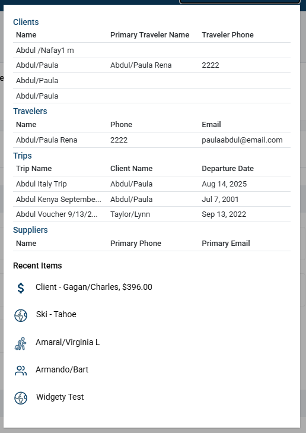Click the globe icon beside Widgety Test

[x=21, y=398]
